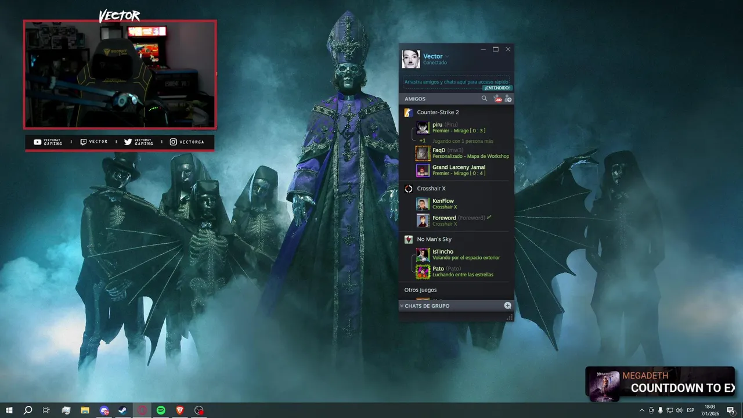Open the taskbar clock showing 18:03
743x418 pixels.
coord(709,410)
